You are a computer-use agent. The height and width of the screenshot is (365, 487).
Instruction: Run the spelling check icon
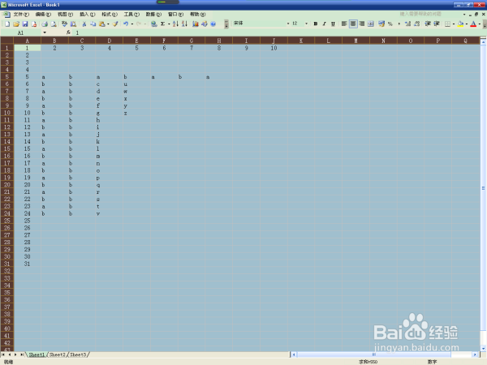(64, 24)
